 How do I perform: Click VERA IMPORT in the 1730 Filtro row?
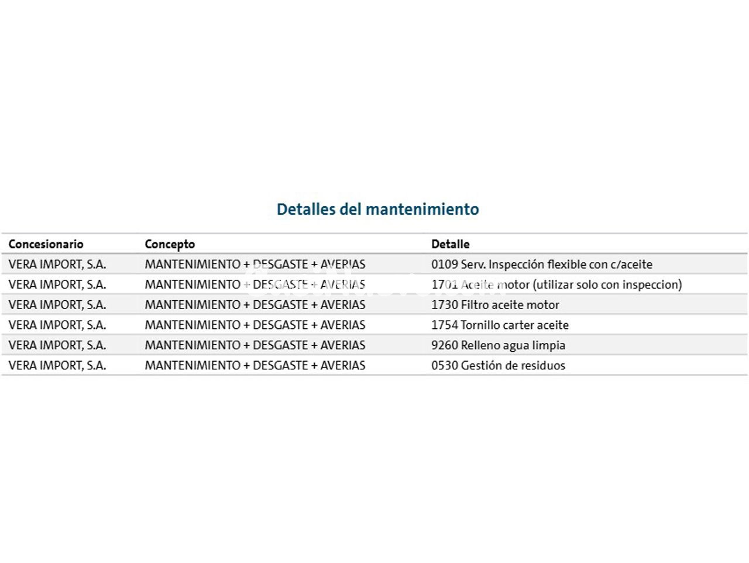[57, 305]
